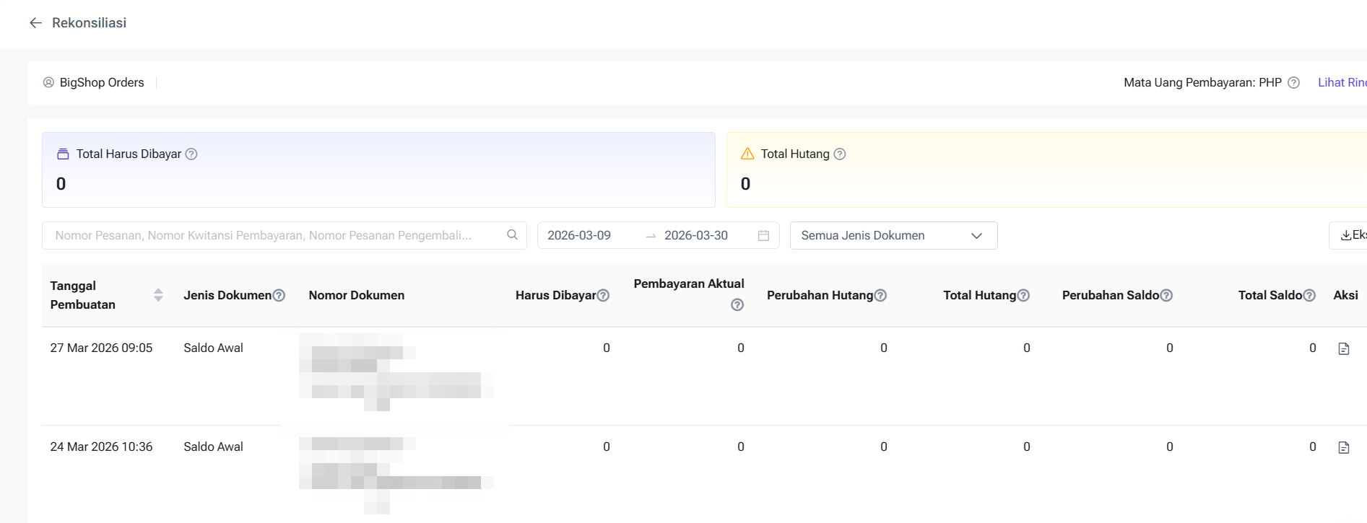Select the start date 2026-03-09 field

pyautogui.click(x=579, y=236)
